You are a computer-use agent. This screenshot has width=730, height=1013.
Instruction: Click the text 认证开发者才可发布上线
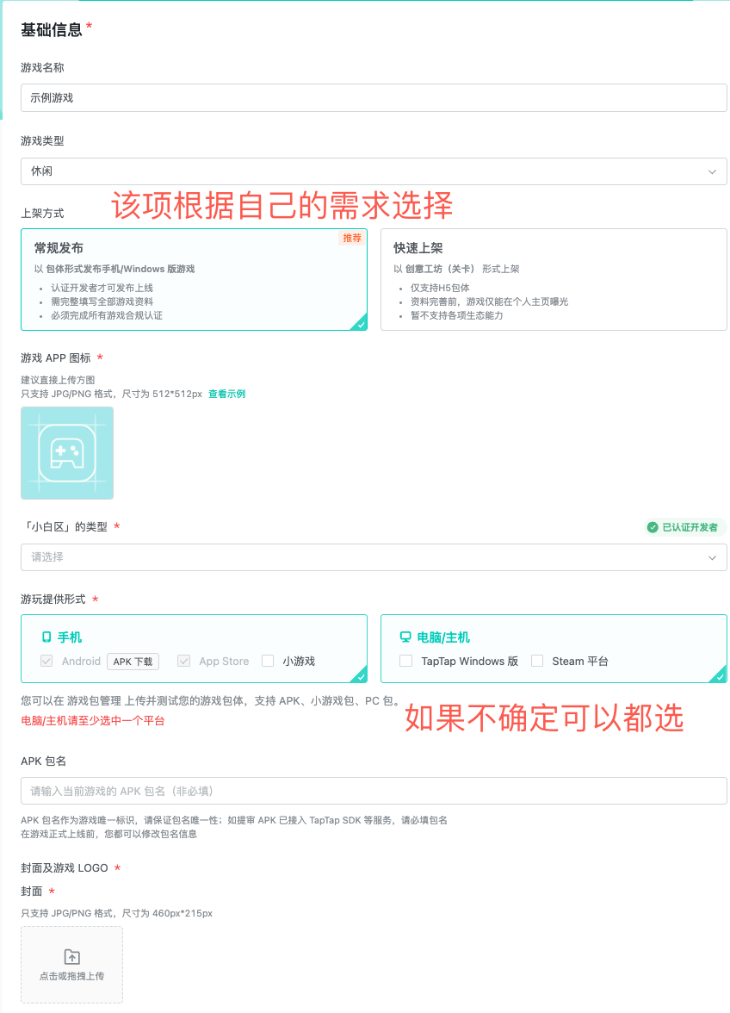[x=102, y=288]
